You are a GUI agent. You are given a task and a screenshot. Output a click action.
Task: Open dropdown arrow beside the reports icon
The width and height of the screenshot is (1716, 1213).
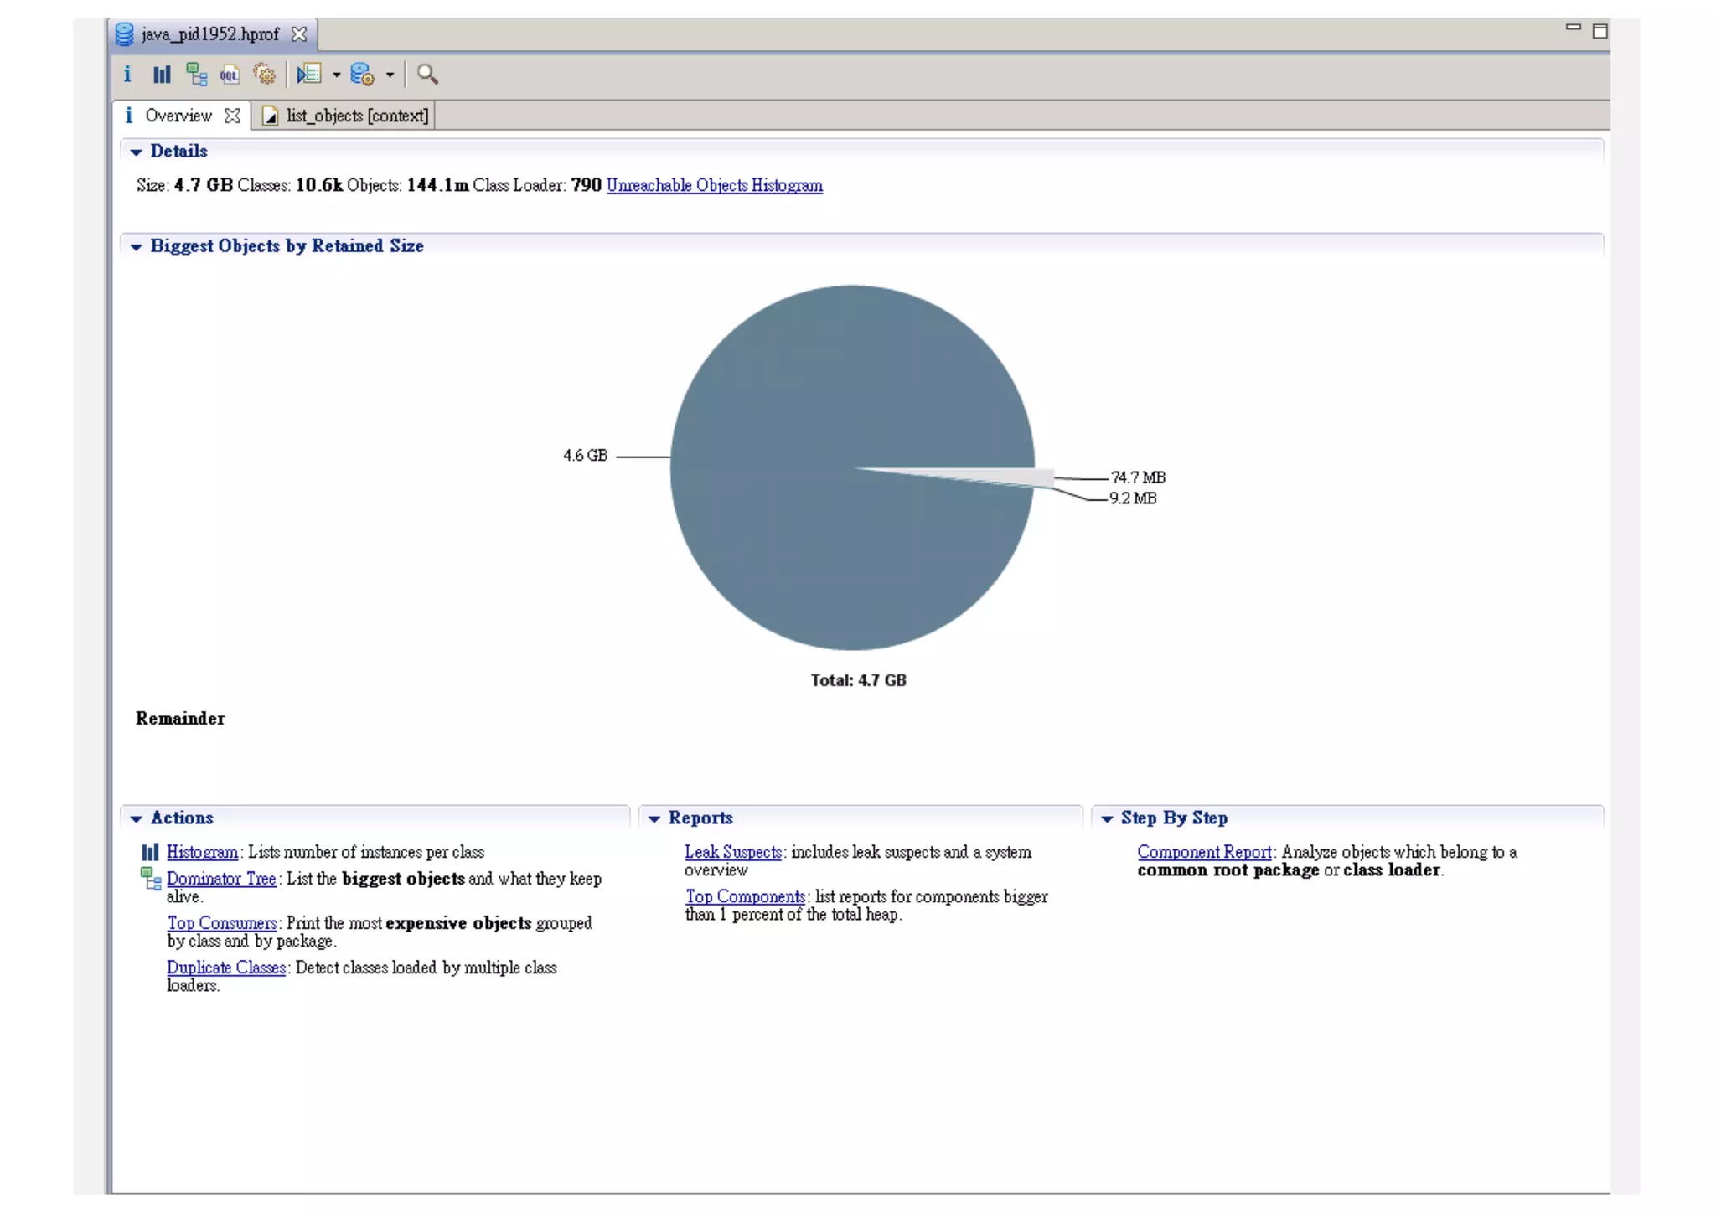(337, 75)
